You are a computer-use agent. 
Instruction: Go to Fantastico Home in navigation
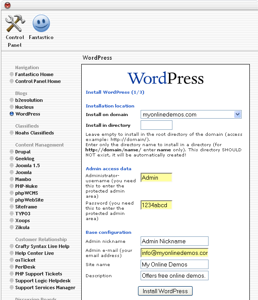(34, 74)
